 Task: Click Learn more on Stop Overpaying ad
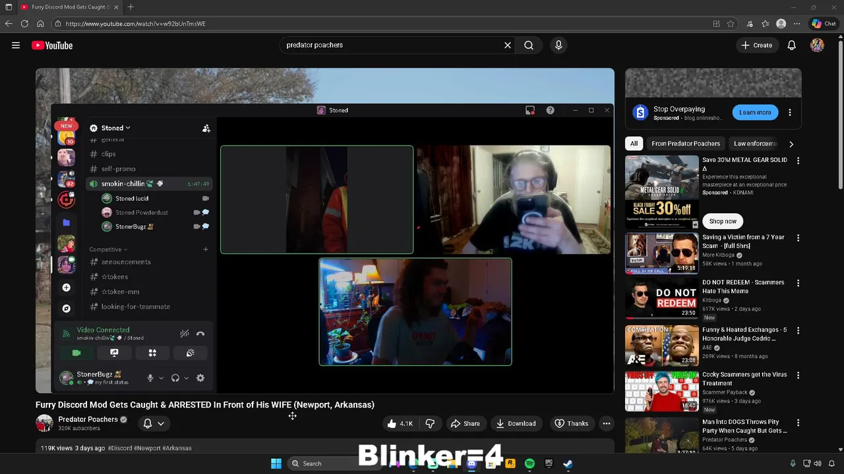[755, 113]
